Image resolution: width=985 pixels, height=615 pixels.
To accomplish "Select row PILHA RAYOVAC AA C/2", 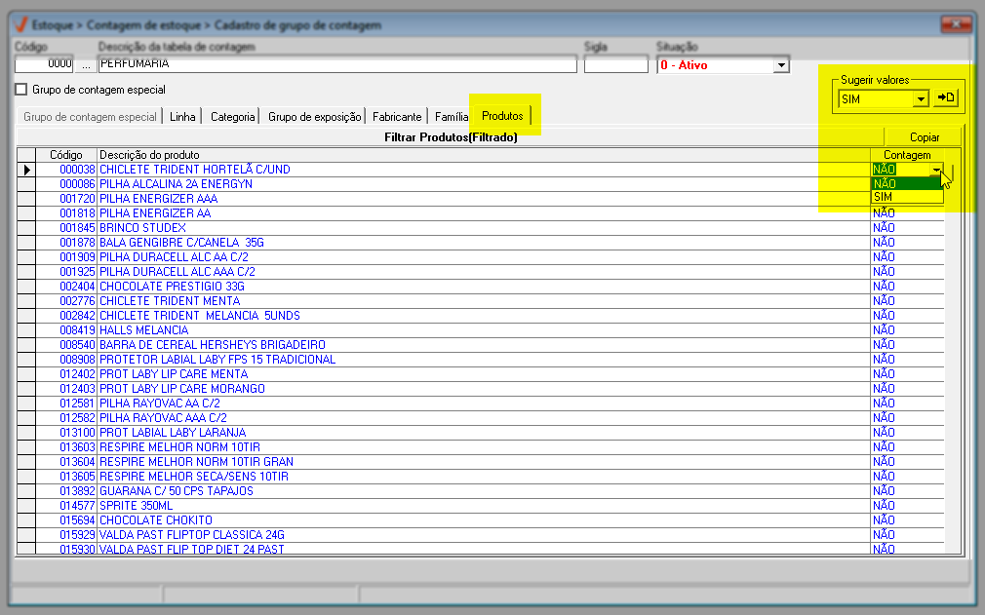I will click(x=481, y=404).
